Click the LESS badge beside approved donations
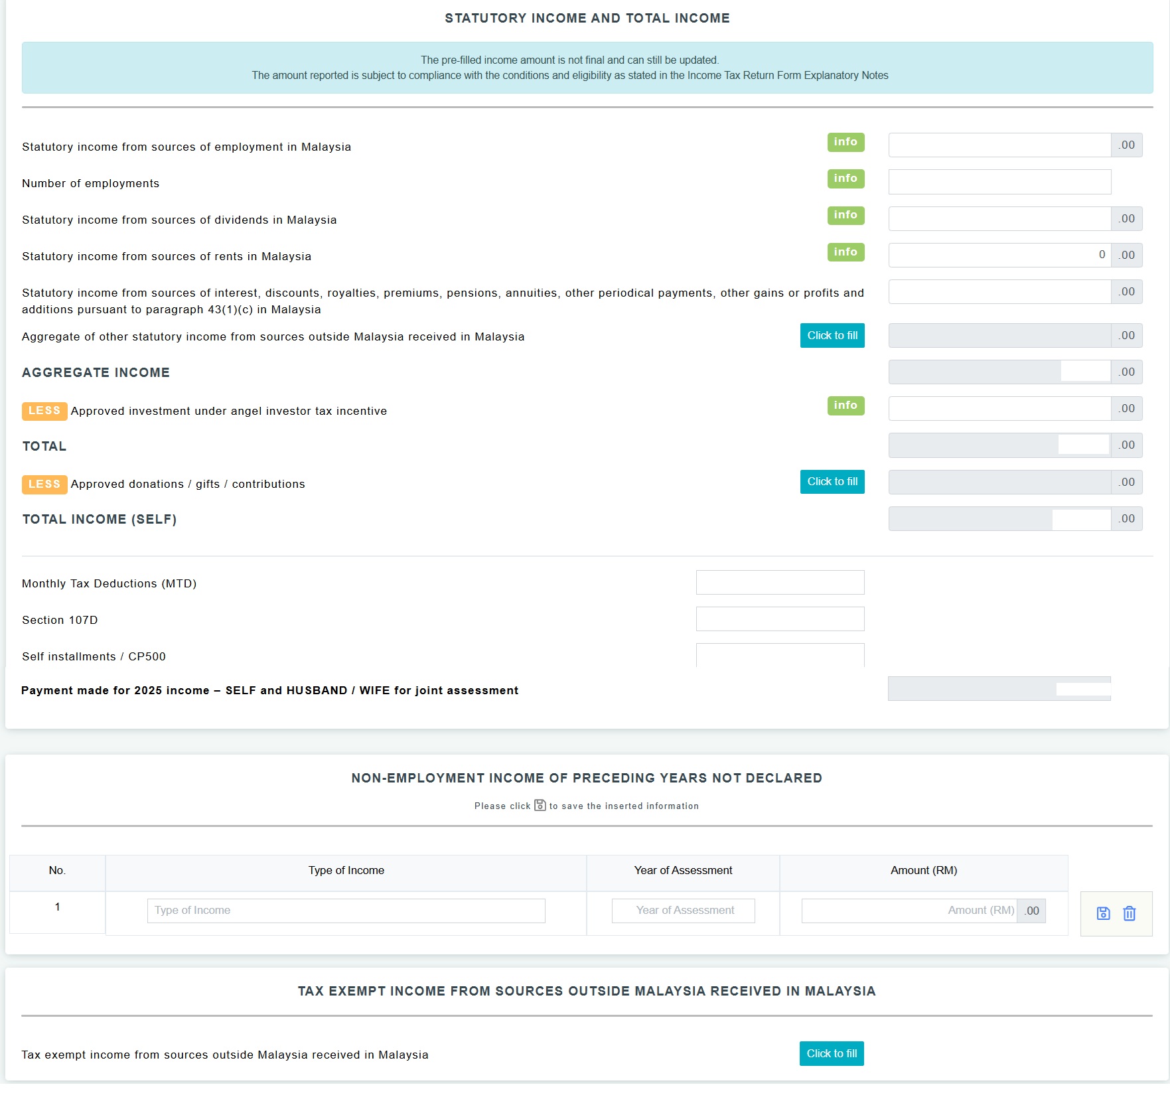The width and height of the screenshot is (1170, 1113). (44, 484)
